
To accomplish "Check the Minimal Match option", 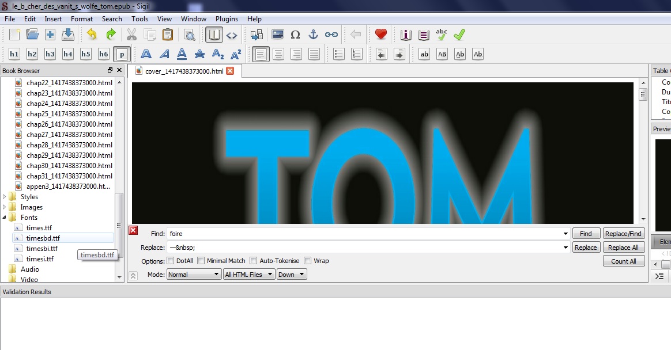I will (201, 261).
